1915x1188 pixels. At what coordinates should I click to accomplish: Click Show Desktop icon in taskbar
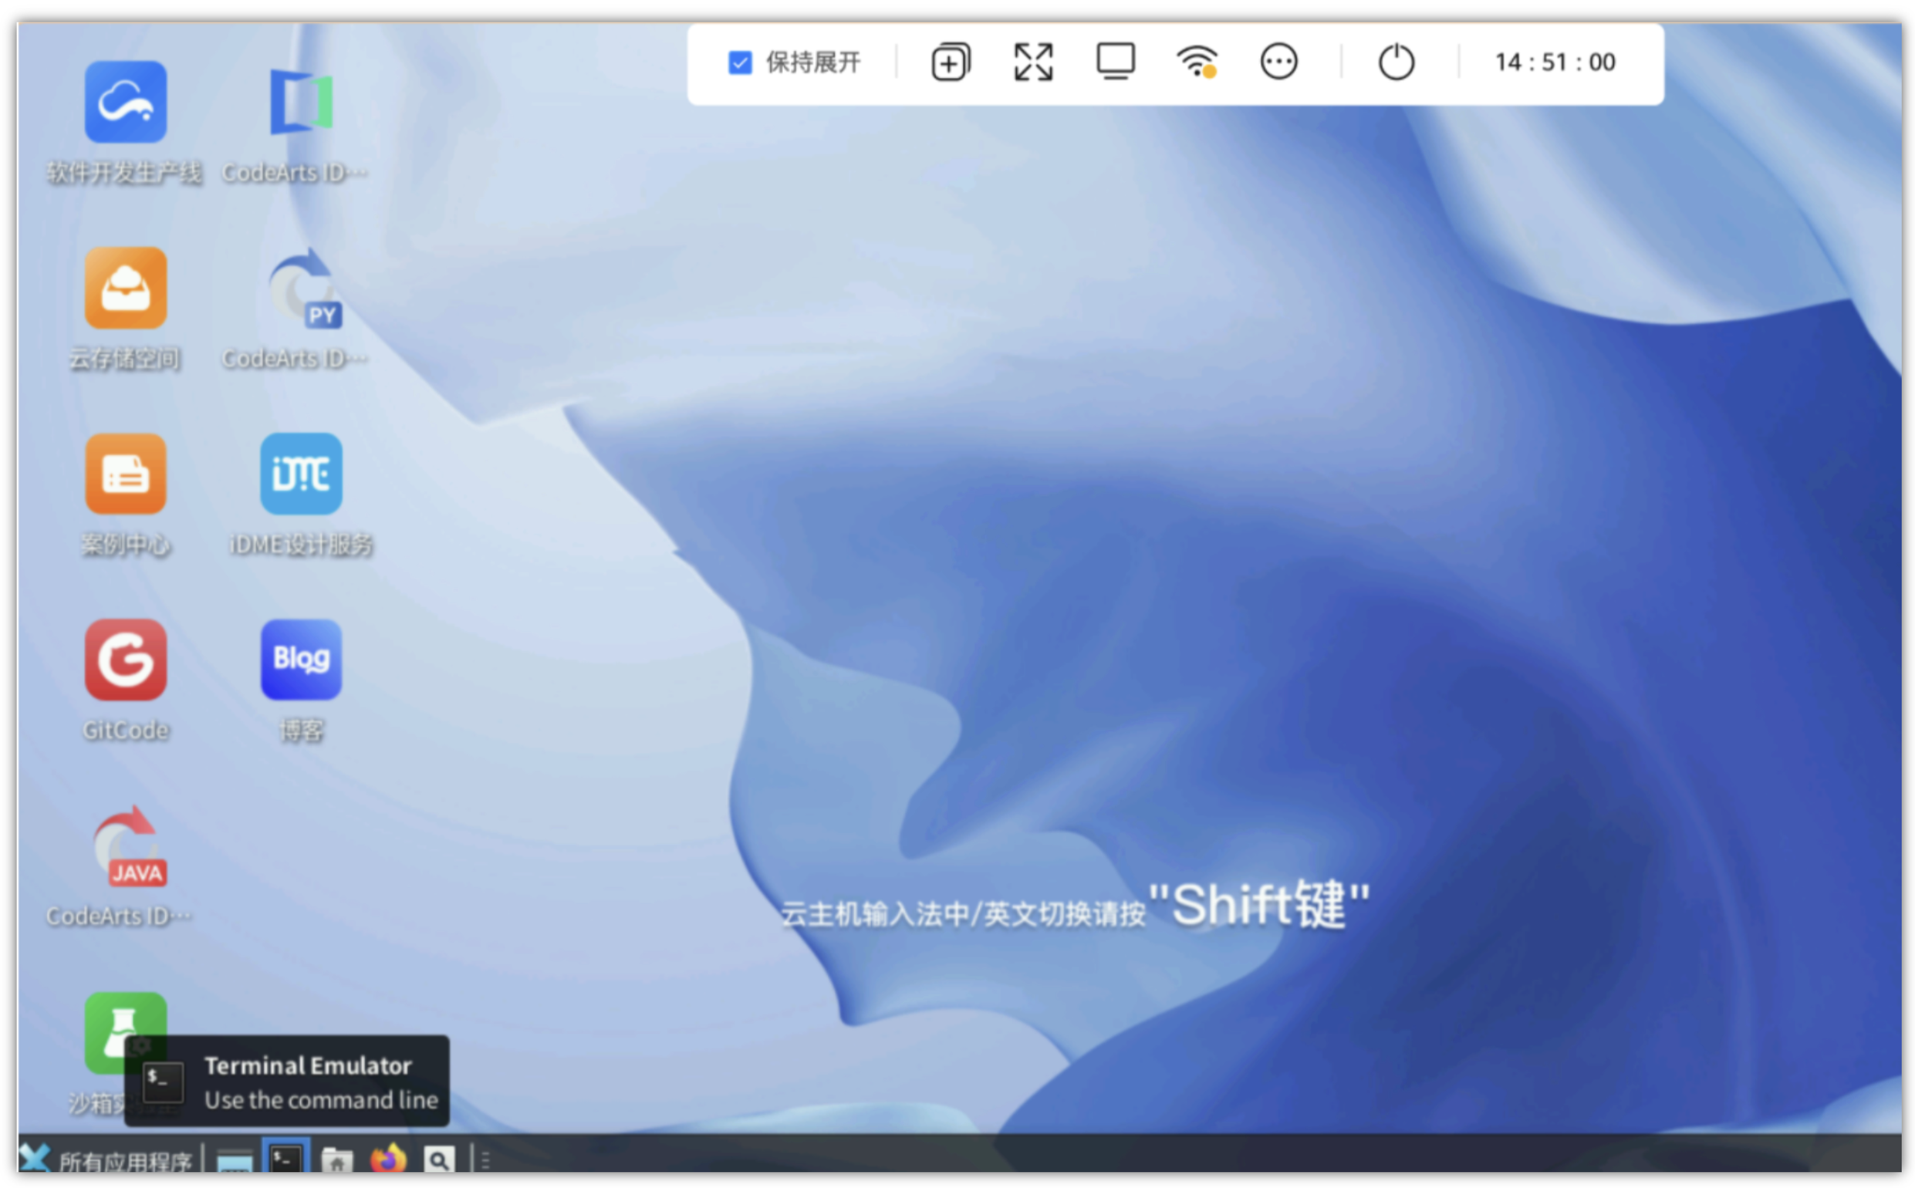click(235, 1160)
